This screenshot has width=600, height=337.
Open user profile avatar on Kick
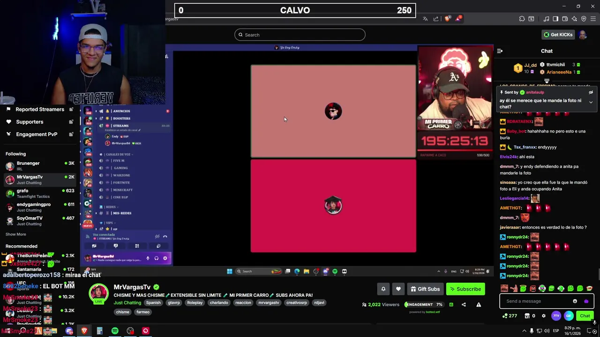point(583,35)
